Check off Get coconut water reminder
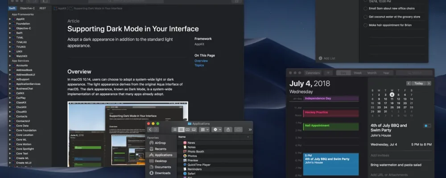Viewport: 446px width, 178px height. coord(366,17)
